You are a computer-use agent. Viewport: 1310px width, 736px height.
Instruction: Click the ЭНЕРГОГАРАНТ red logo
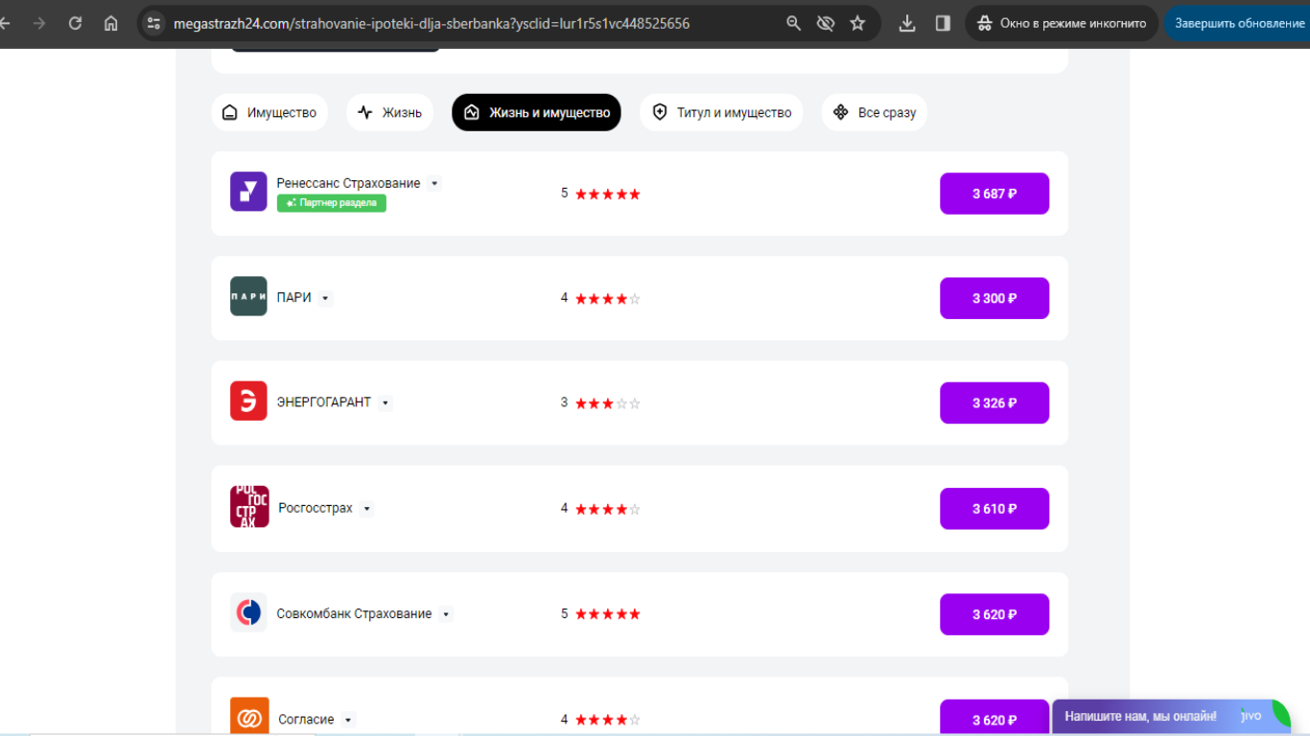tap(248, 401)
